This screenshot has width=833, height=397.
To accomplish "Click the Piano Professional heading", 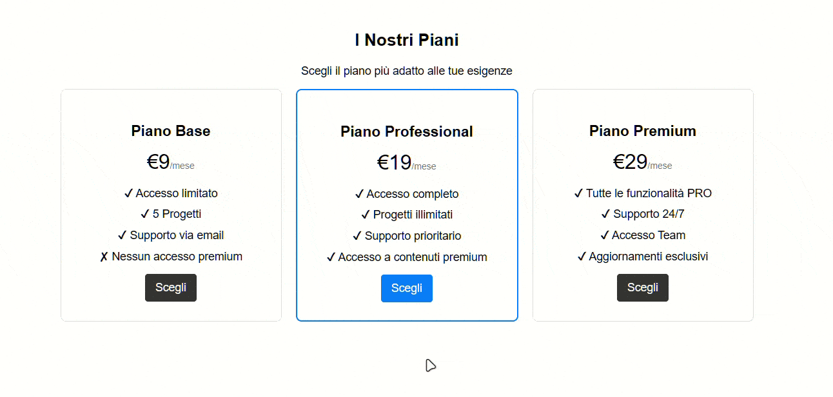I will [406, 131].
